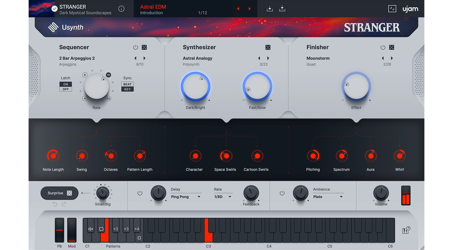Screen dimensions: 453x250
Task: Expand the 1/8D delay rate dropdown
Action: [223, 197]
